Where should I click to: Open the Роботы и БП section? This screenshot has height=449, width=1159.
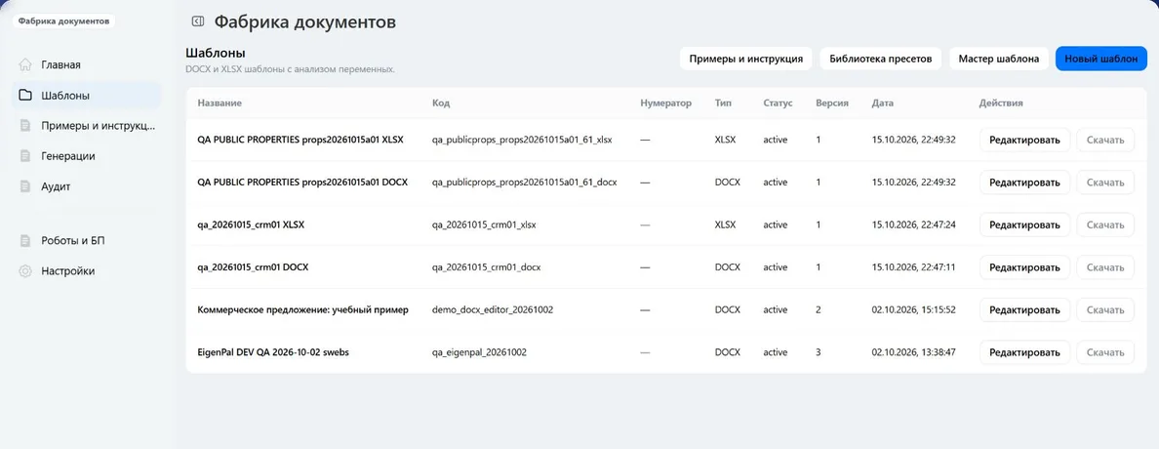pyautogui.click(x=87, y=240)
